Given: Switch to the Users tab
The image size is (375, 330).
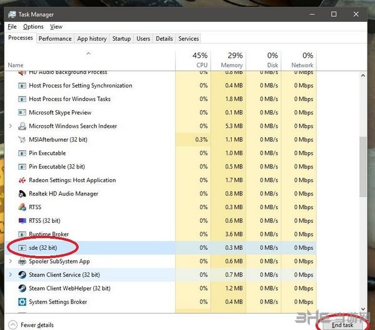Looking at the screenshot, I should click(143, 39).
